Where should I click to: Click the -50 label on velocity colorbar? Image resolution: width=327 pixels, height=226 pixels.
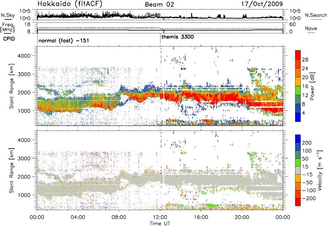click(307, 182)
